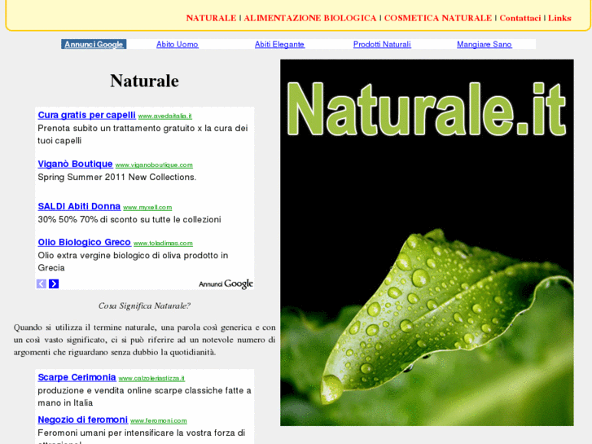Click the Naturale page heading

[x=145, y=81]
